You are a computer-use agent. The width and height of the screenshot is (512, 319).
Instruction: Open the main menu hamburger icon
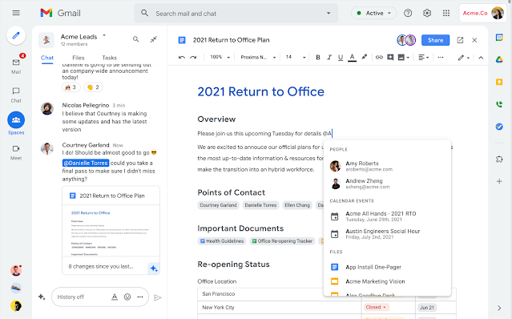point(16,13)
